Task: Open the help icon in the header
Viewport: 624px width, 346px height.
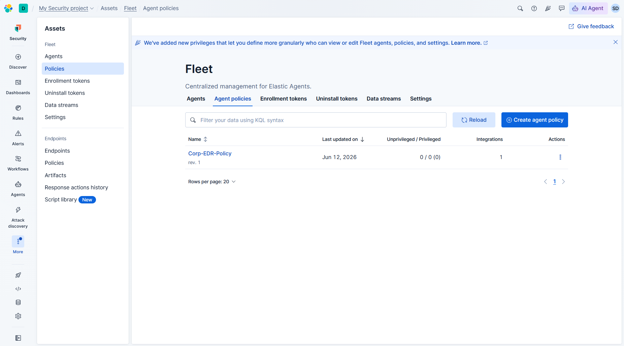Action: pyautogui.click(x=534, y=8)
